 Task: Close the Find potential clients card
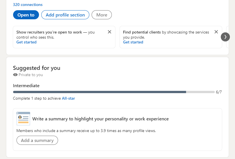click(x=216, y=32)
